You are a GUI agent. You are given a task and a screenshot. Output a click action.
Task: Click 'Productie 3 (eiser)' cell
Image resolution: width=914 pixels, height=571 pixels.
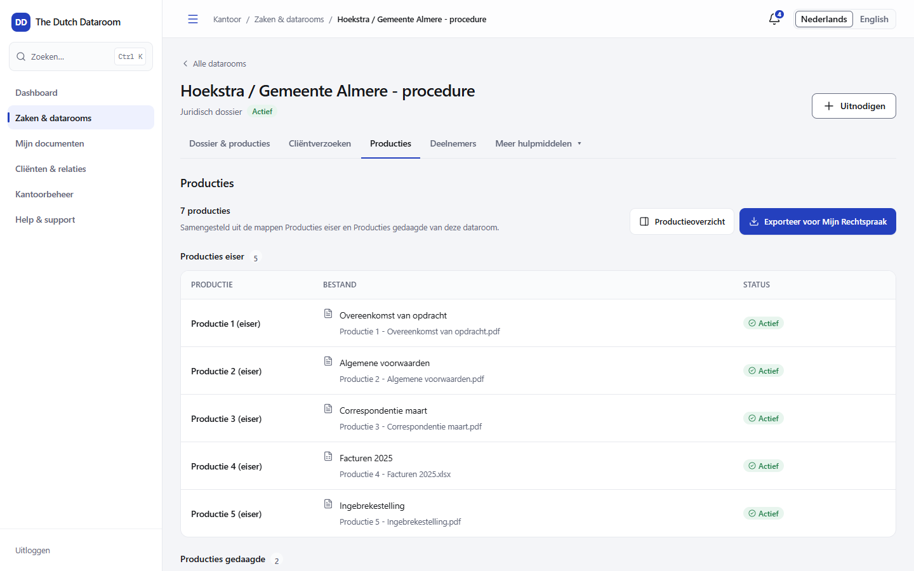pos(227,419)
